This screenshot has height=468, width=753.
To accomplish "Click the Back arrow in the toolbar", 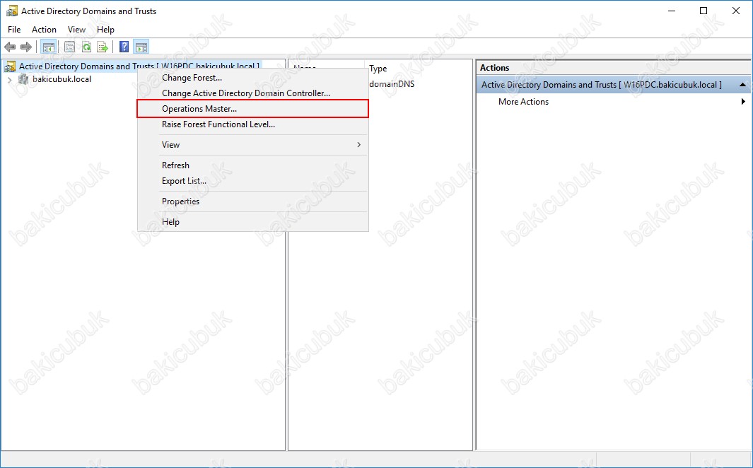I will point(10,47).
